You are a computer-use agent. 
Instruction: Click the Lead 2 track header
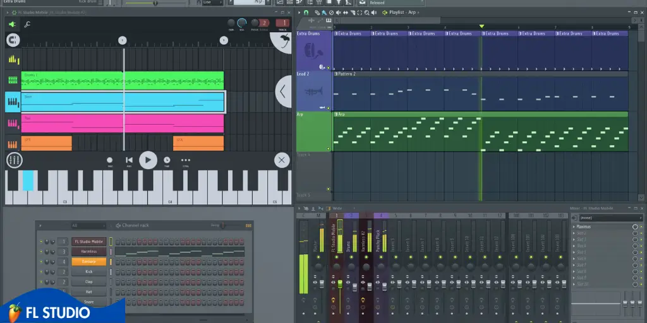coord(315,91)
